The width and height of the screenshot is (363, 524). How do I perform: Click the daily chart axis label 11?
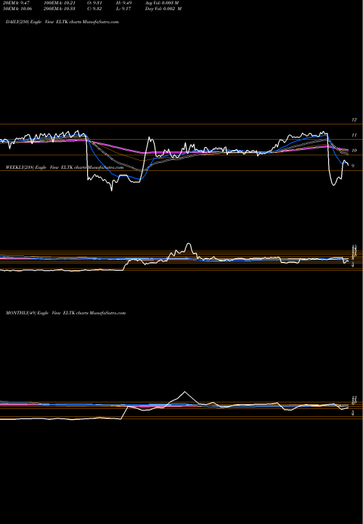(x=354, y=135)
